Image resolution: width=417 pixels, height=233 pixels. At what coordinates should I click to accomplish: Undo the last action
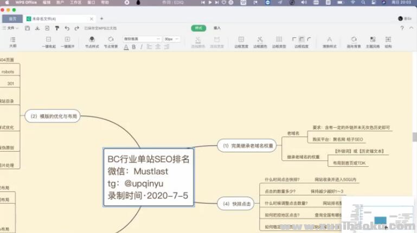coord(67,28)
